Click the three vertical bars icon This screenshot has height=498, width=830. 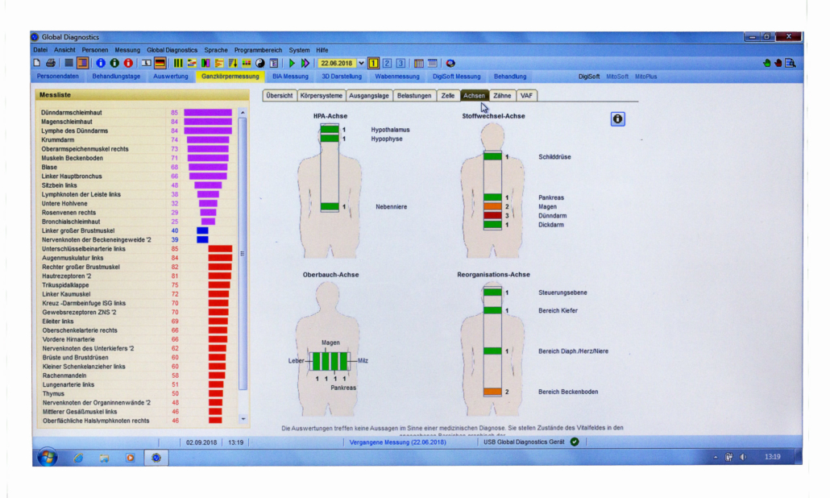click(x=178, y=63)
